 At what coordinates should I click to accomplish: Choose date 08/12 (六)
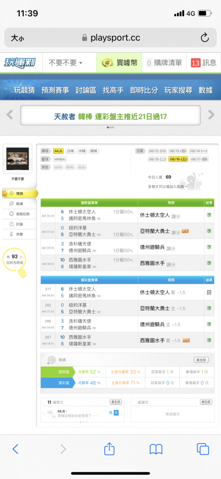point(157,151)
